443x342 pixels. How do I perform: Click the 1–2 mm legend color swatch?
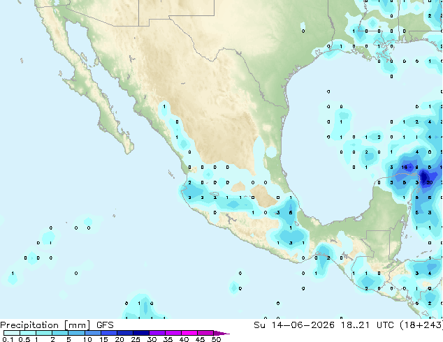click(44, 333)
